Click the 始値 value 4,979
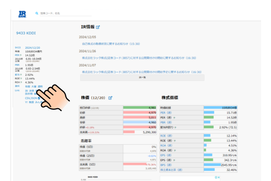This screenshot has height=181, width=271. pyautogui.click(x=152, y=113)
